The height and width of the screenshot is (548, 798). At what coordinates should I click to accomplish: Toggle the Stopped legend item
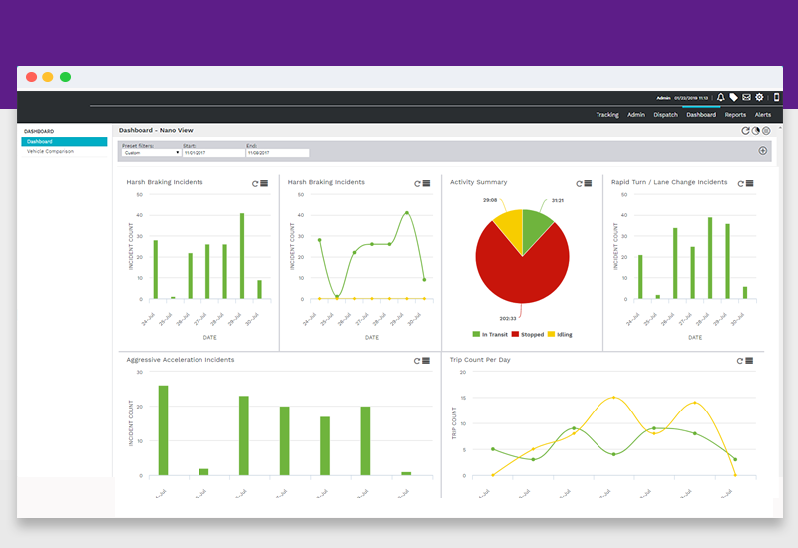[x=528, y=334]
